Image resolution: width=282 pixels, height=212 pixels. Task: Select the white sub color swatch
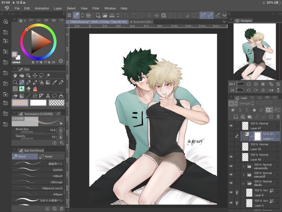pos(38,103)
